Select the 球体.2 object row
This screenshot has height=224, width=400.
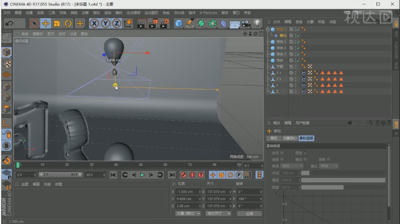281,48
